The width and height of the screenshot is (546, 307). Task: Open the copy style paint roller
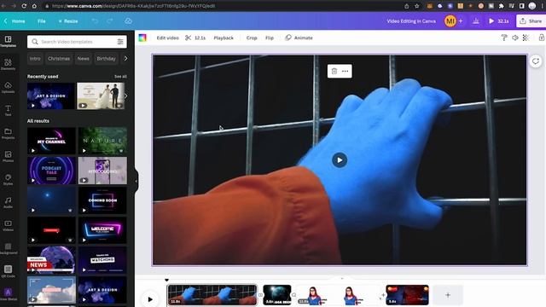504,38
